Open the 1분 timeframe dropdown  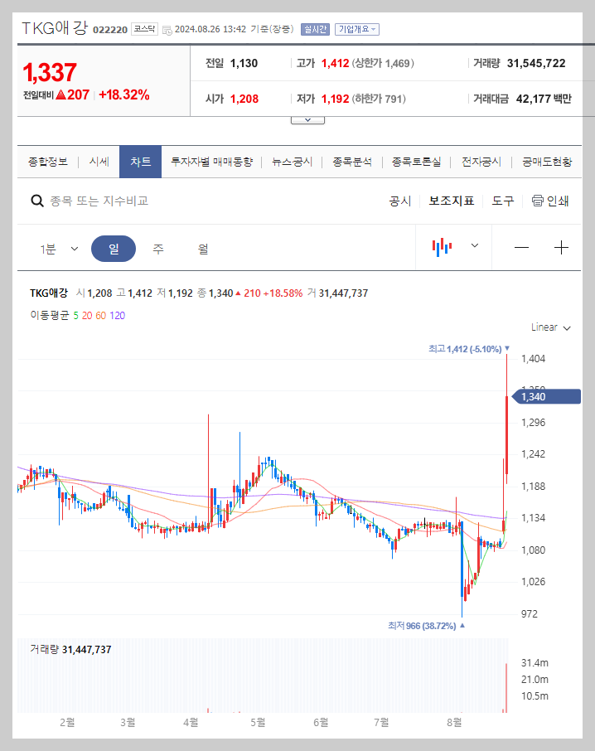click(60, 247)
